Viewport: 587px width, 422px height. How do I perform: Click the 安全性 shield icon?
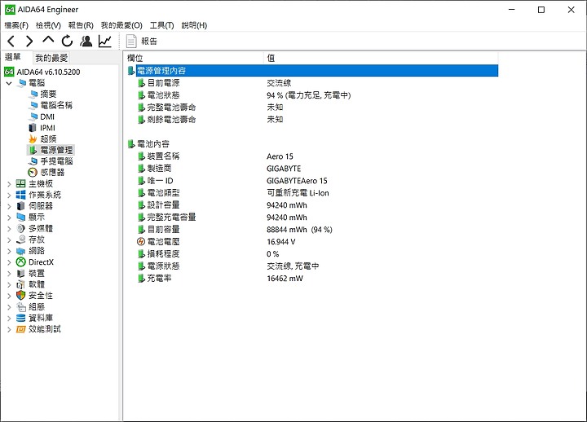(21, 296)
